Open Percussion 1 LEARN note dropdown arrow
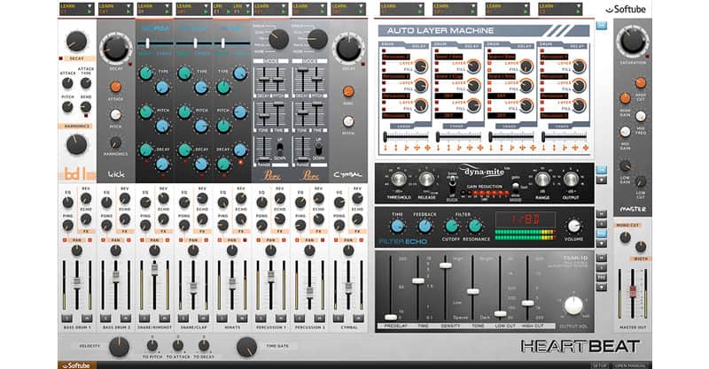Image resolution: width=709 pixels, height=369 pixels. click(284, 6)
